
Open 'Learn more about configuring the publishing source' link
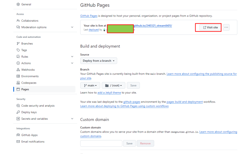[x=202, y=74]
